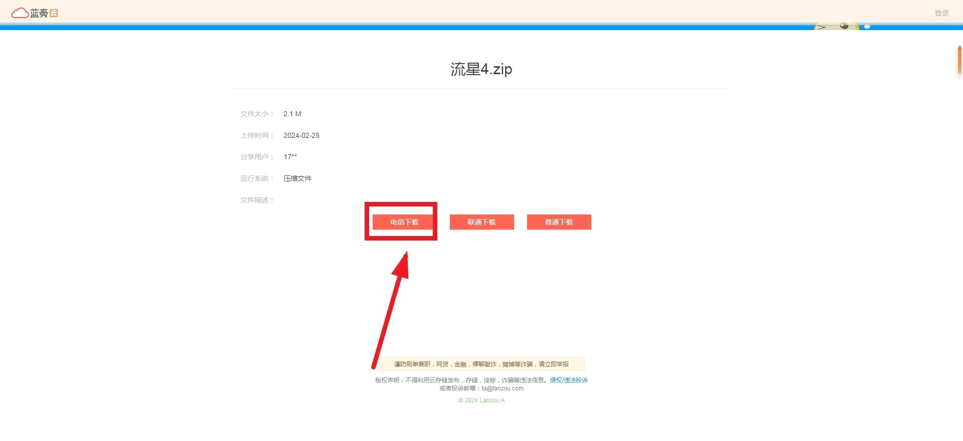Click the complaint email ta@lanzou.com
Image resolution: width=963 pixels, height=441 pixels.
tap(503, 388)
